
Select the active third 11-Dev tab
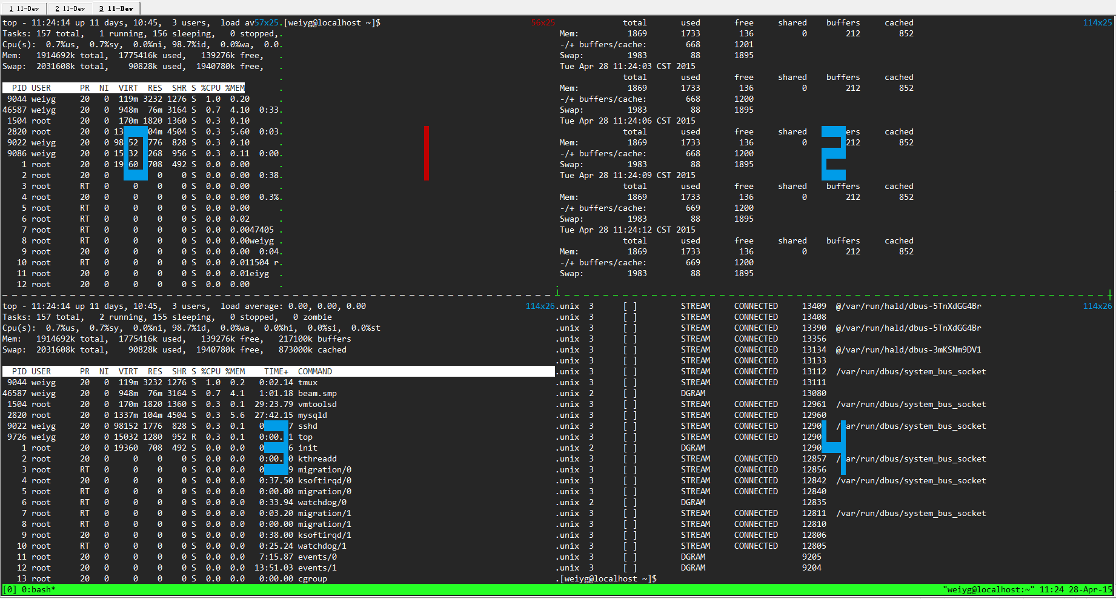click(x=116, y=8)
